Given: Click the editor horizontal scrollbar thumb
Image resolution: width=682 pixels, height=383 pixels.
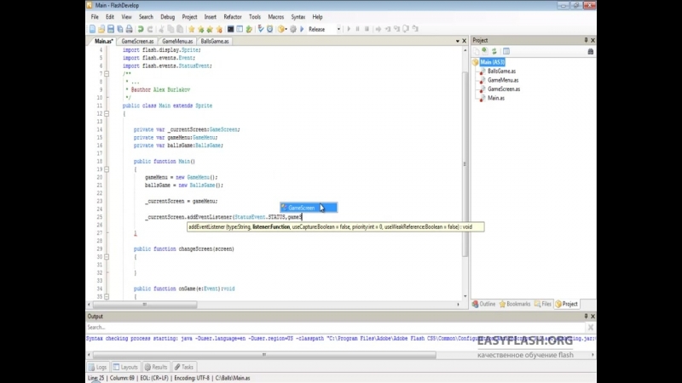Looking at the screenshot, I should pyautogui.click(x=145, y=305).
